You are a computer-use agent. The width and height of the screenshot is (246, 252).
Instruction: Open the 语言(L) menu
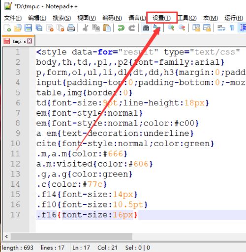click(137, 18)
